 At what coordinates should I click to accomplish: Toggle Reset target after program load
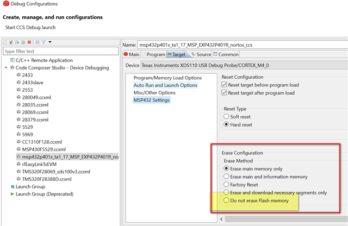224,93
